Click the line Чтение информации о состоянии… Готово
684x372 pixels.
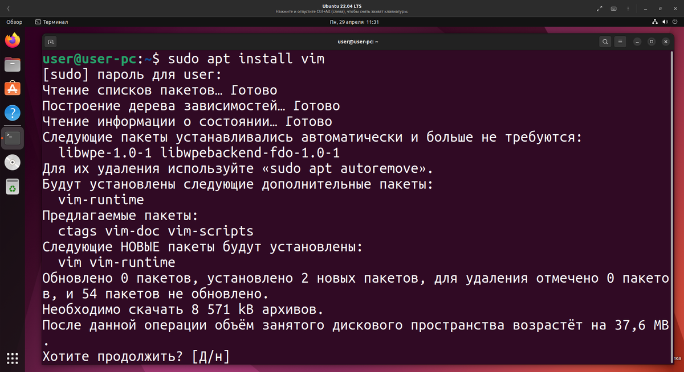click(188, 122)
